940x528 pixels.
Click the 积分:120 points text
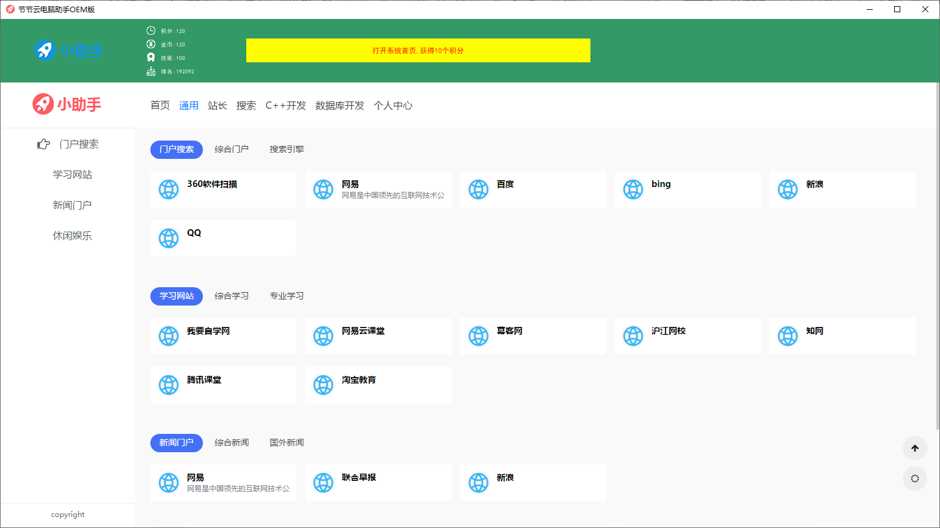[x=173, y=31]
